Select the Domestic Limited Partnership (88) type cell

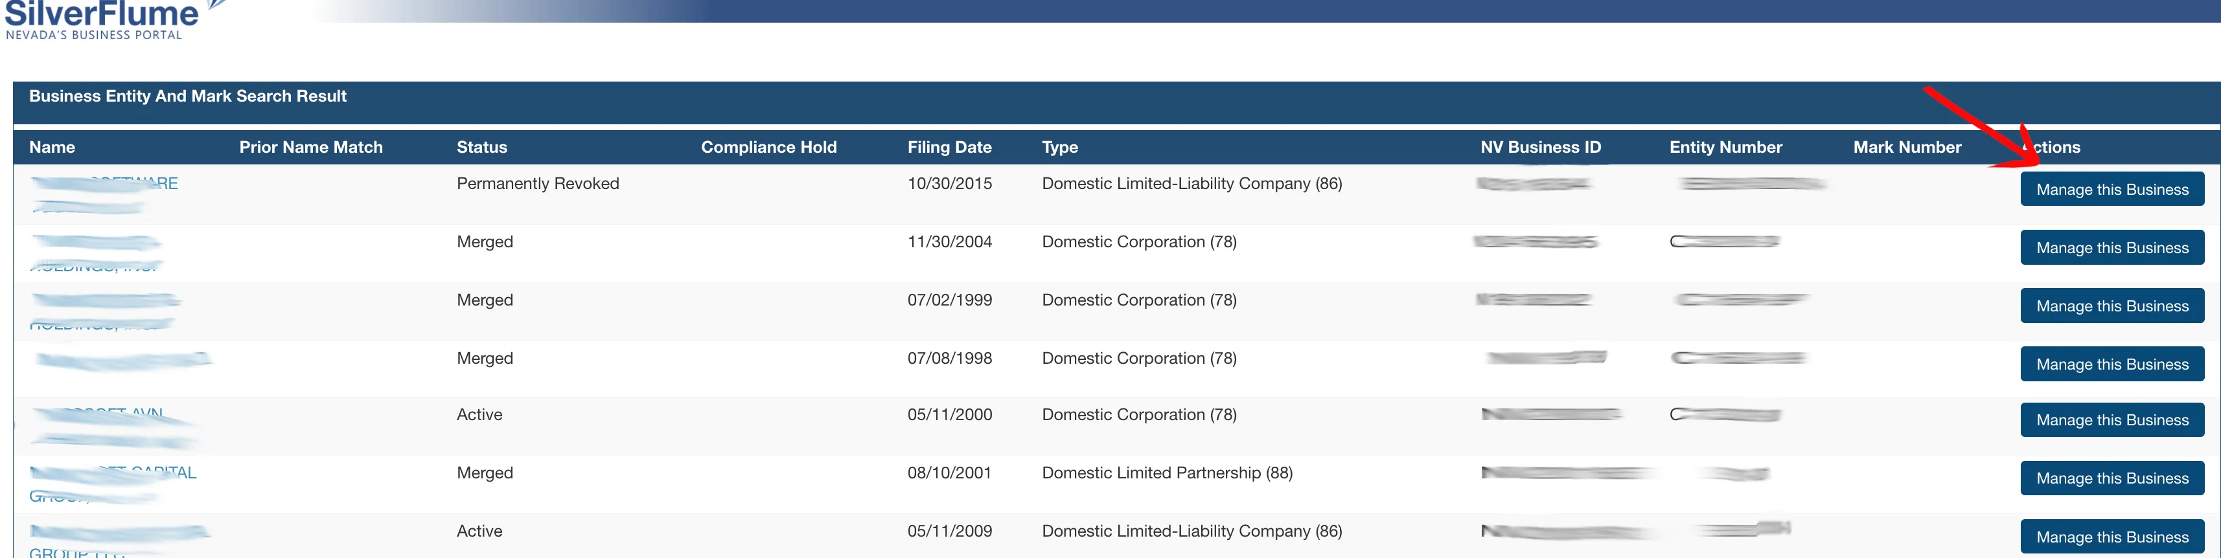[x=1166, y=473]
